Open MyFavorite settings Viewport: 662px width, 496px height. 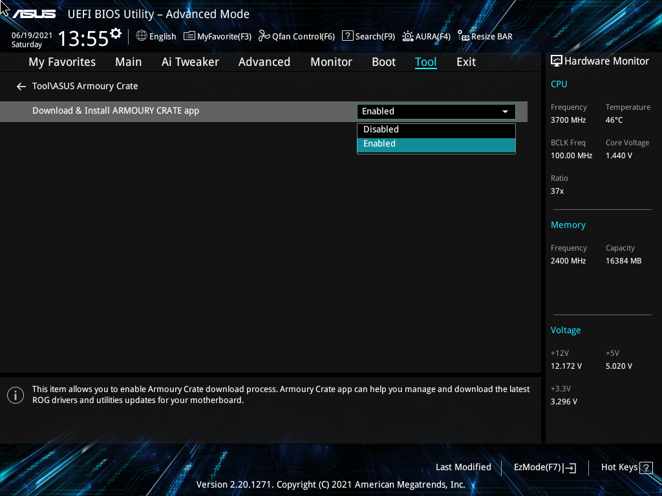(217, 36)
